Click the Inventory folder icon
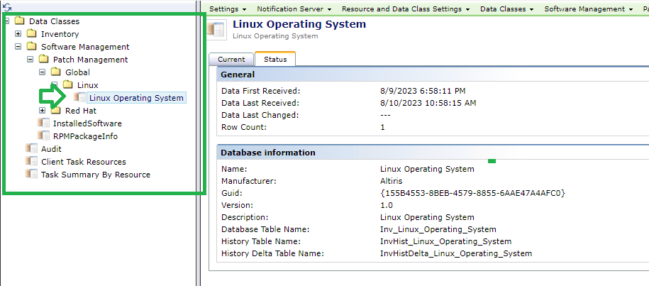Image resolution: width=649 pixels, height=286 pixels. pyautogui.click(x=31, y=34)
